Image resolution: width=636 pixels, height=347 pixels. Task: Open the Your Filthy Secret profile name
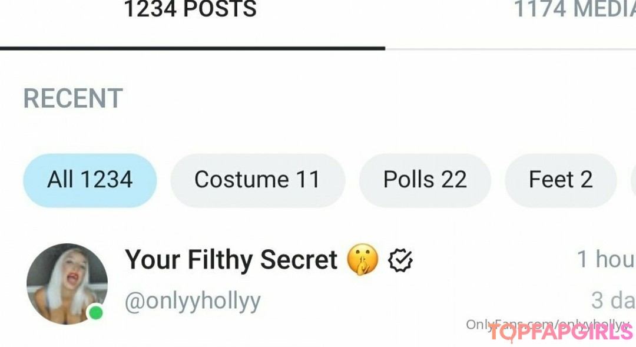point(231,260)
